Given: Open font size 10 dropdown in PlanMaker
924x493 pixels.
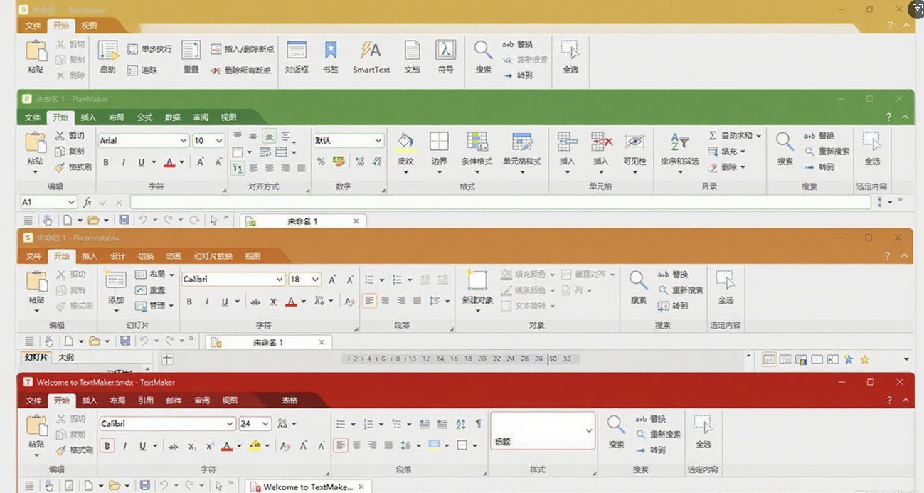Looking at the screenshot, I should tap(218, 141).
